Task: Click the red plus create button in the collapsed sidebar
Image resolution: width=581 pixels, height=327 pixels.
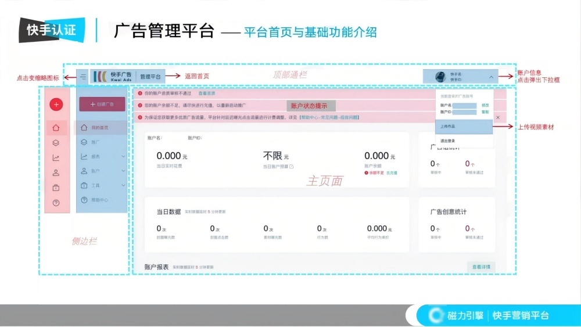Action: pyautogui.click(x=56, y=105)
